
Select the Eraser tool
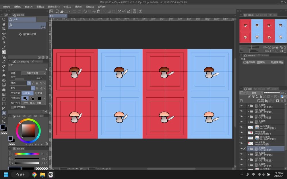click(x=4, y=75)
